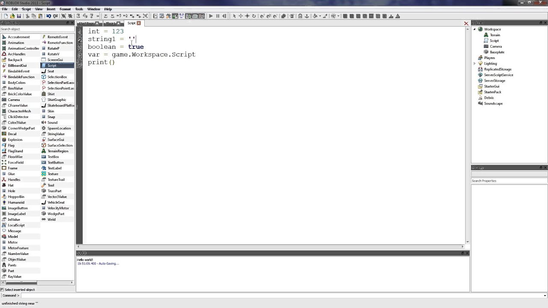The image size is (548, 308).
Task: Choose the Rotate tool icon
Action: point(254,16)
